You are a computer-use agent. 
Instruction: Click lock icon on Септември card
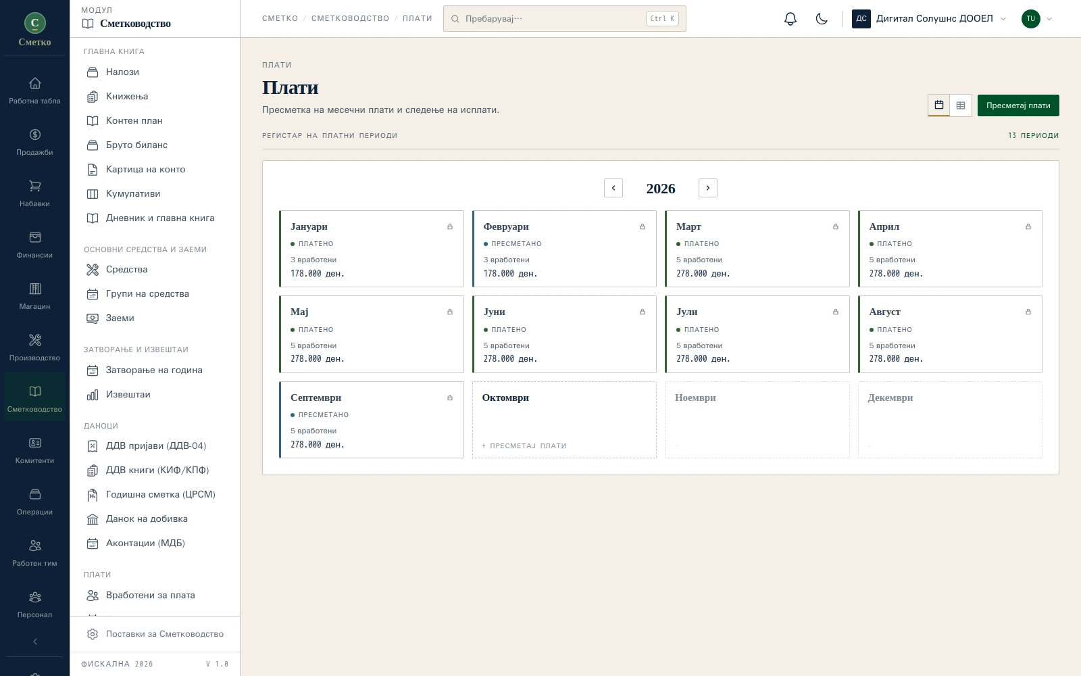click(450, 397)
